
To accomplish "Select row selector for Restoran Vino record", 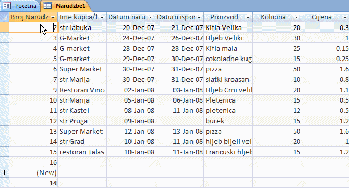I will [5, 90].
